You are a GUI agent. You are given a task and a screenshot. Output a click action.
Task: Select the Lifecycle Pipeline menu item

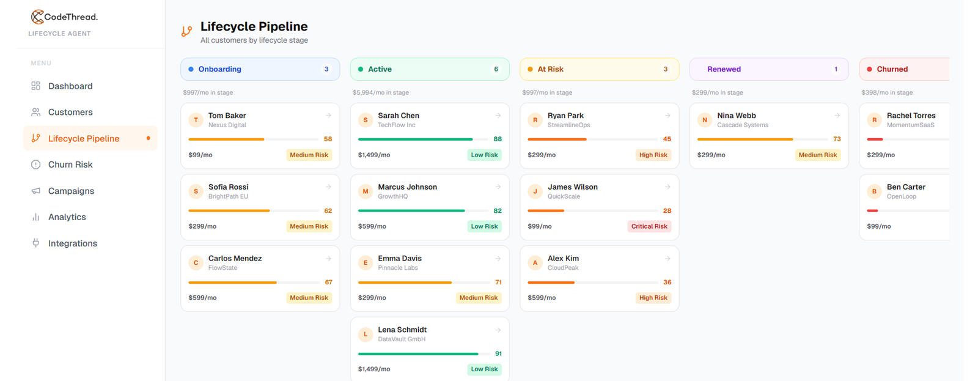coord(90,138)
